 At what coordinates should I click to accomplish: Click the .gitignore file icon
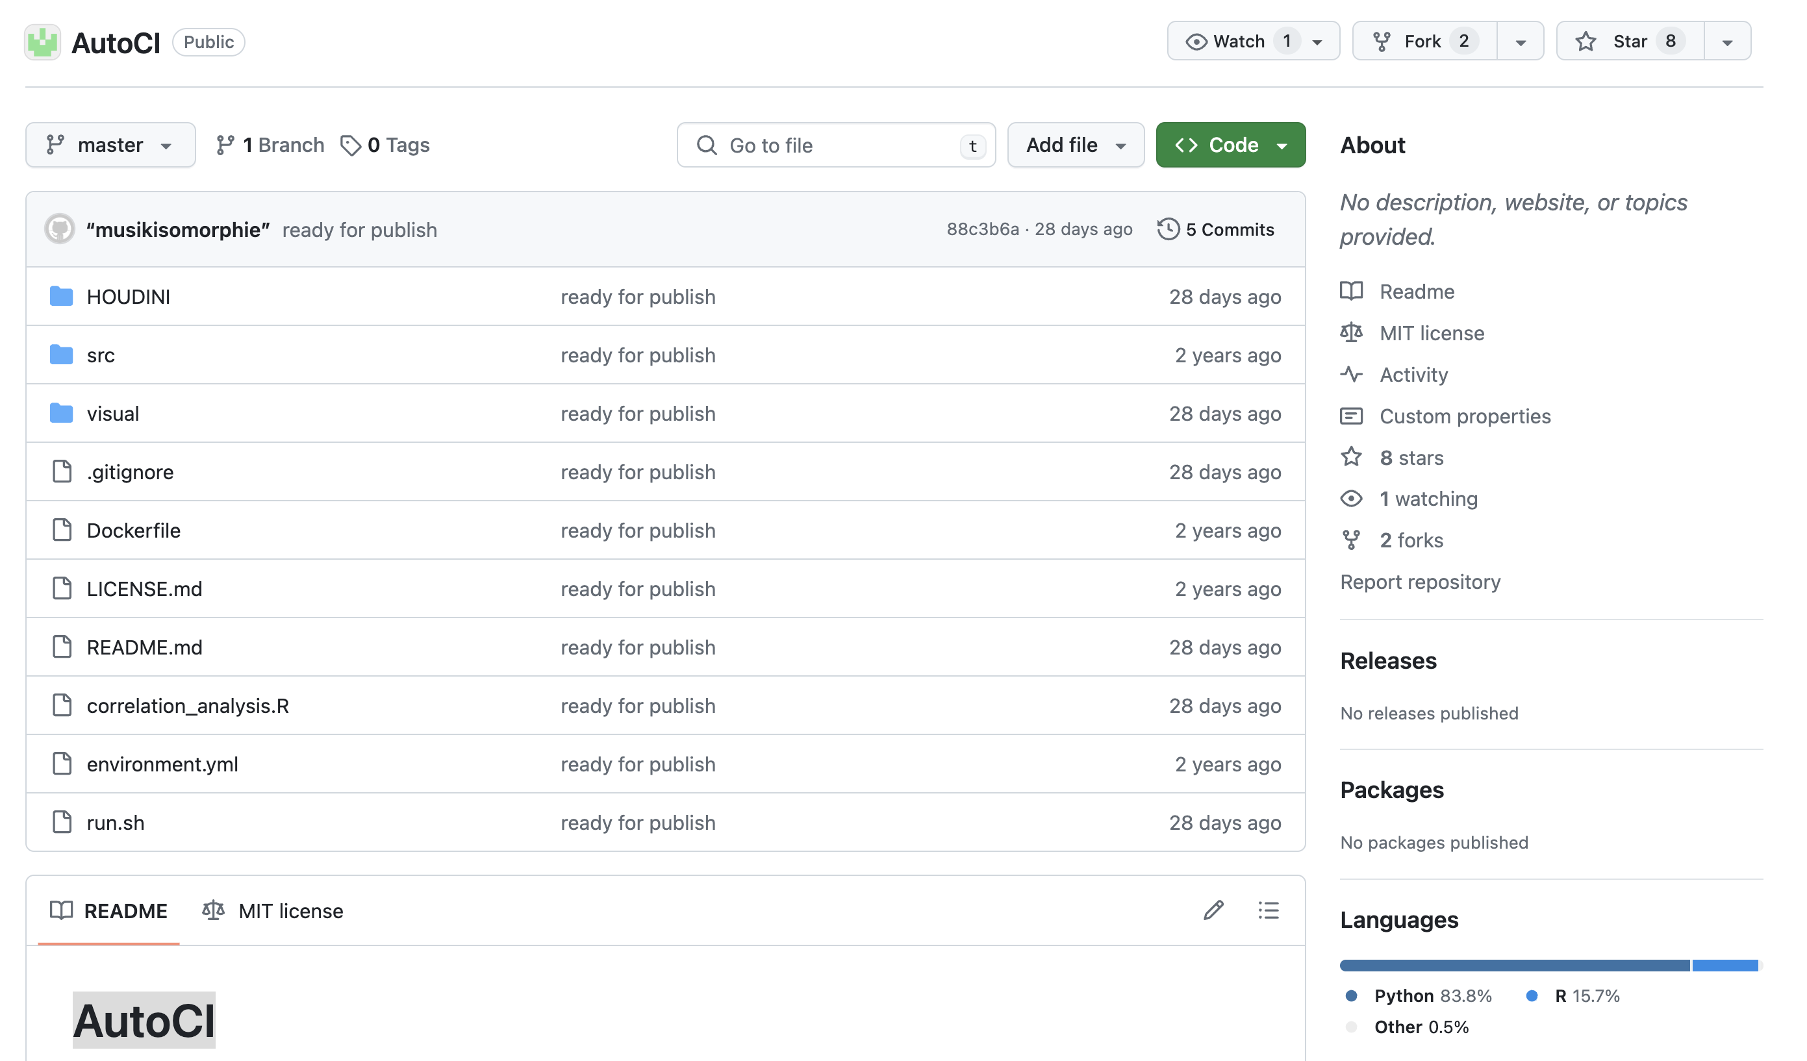[x=62, y=471]
